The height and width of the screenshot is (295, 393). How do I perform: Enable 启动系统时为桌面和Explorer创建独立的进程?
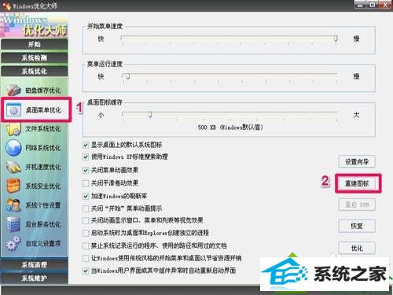[x=86, y=233]
